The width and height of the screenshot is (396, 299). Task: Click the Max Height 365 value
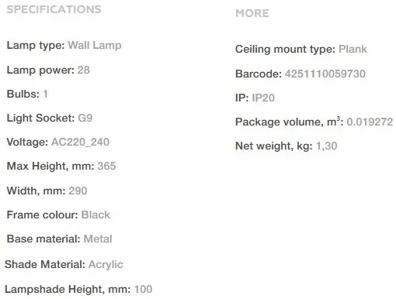pos(106,166)
